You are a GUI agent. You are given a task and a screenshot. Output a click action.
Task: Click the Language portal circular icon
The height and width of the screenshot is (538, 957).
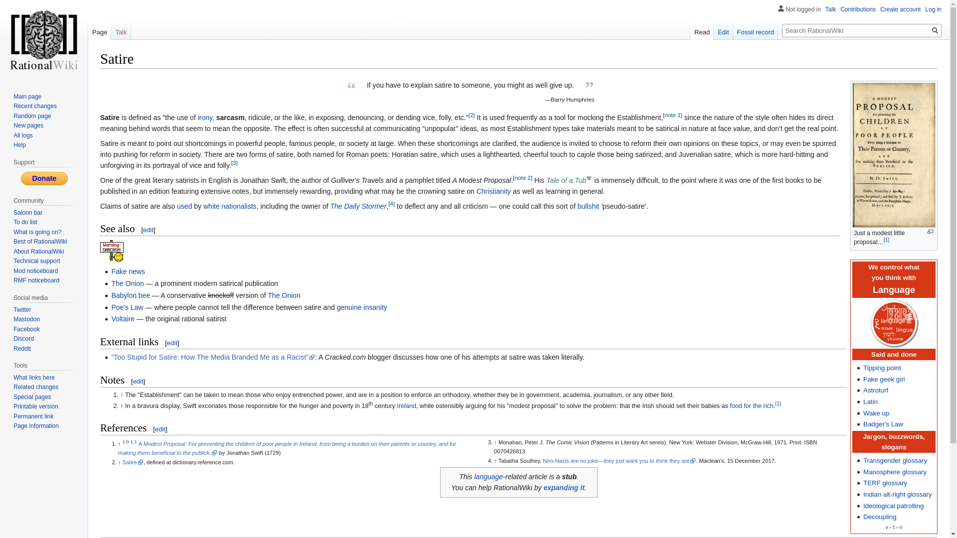tap(894, 323)
